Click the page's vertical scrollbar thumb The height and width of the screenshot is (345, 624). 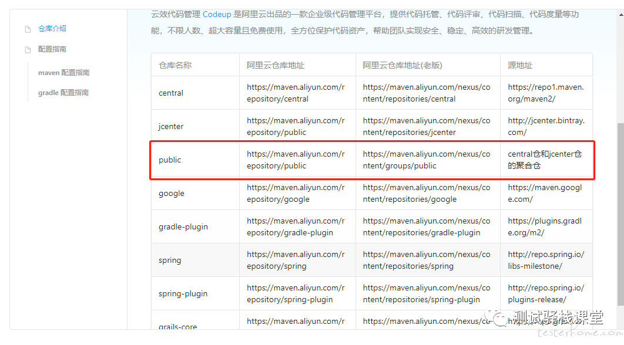620,215
